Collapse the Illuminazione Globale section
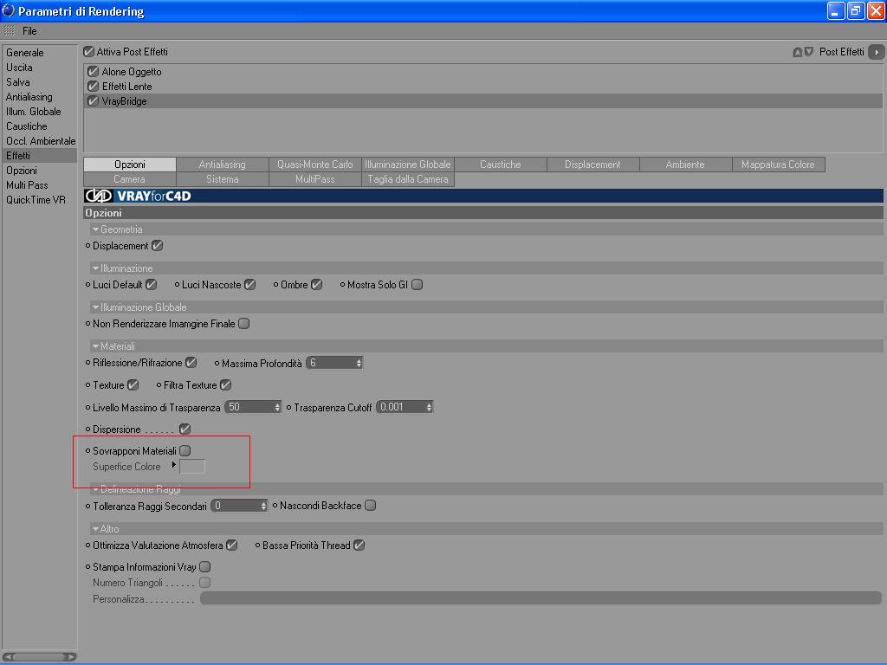 (95, 307)
